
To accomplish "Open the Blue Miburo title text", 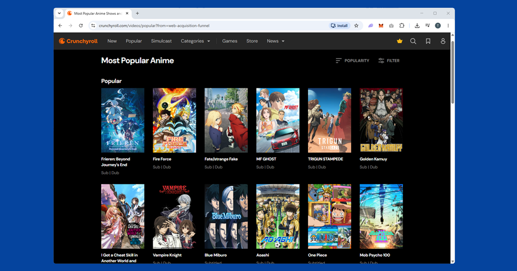I will 215,255.
